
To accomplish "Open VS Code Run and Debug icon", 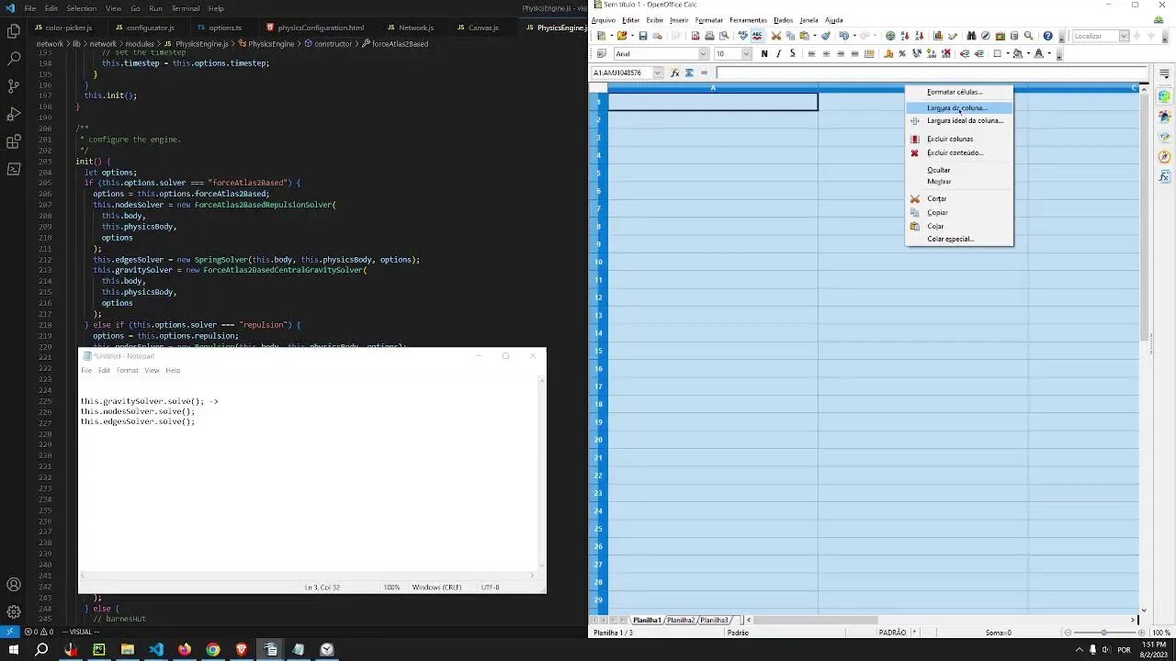I will click(x=14, y=114).
